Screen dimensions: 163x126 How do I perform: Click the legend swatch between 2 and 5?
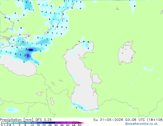[x=22, y=123]
